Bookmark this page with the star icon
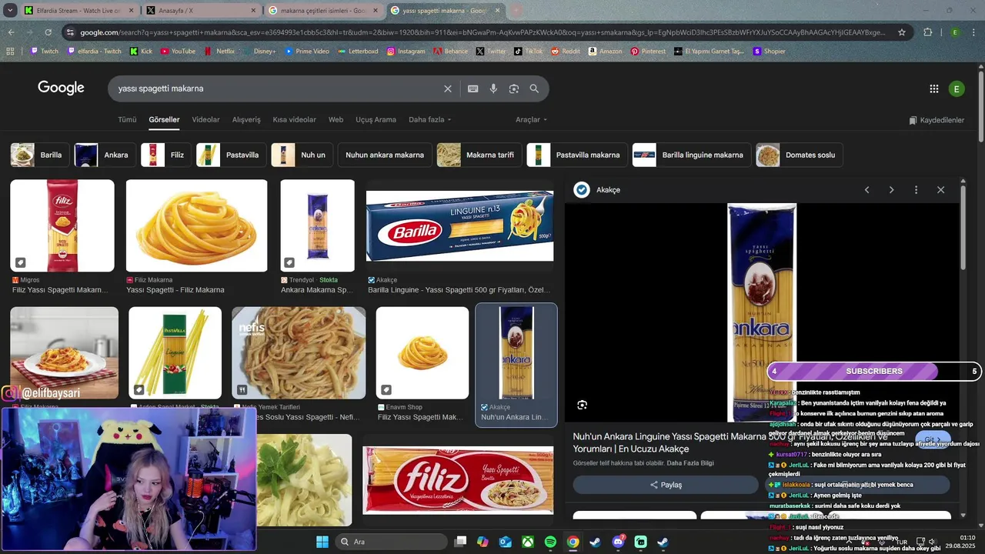 [x=902, y=32]
